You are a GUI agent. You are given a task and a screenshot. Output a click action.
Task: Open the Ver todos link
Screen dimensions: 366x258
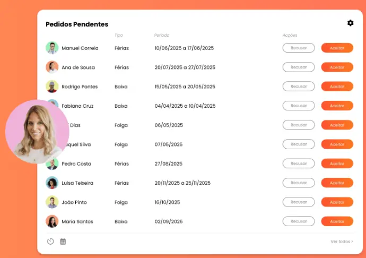[342, 242]
